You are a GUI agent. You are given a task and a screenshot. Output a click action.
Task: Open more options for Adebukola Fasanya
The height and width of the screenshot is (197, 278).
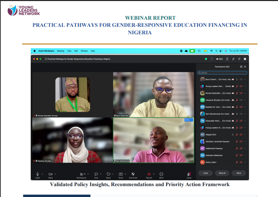click(x=245, y=148)
